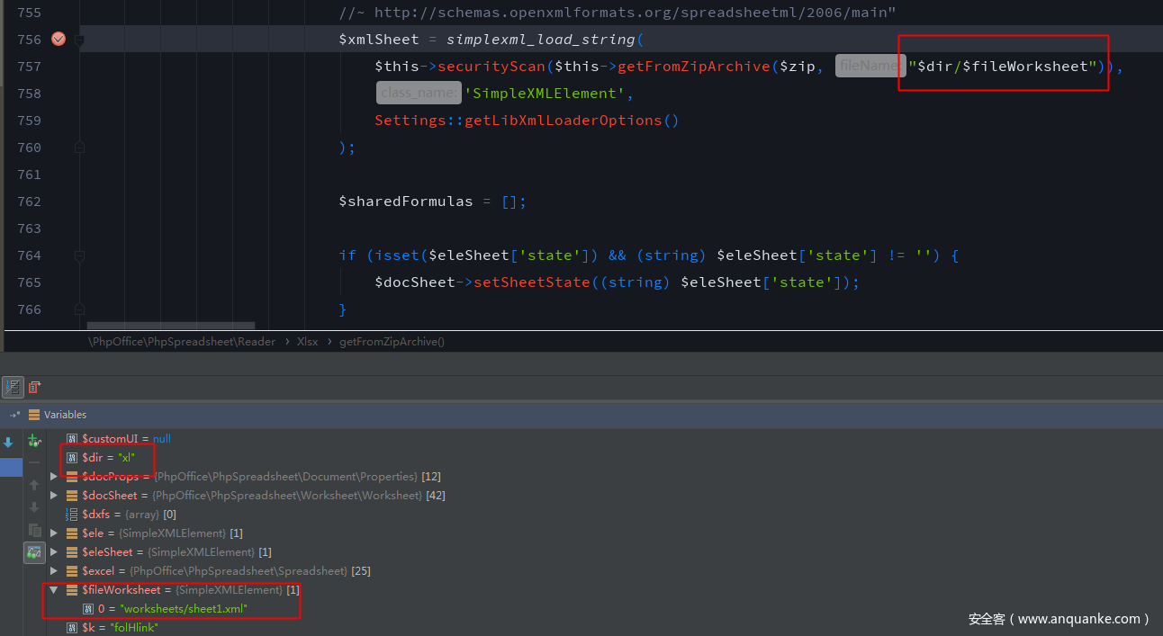This screenshot has width=1163, height=636.
Task: Click the editor horizontal scrollbar thumb
Action: click(170, 326)
